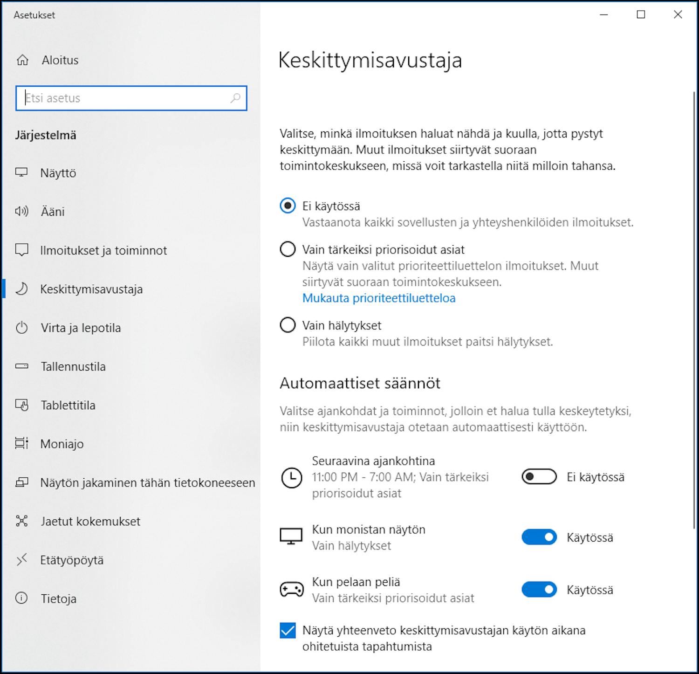Image resolution: width=699 pixels, height=674 pixels.
Task: Open the Tietoja settings page
Action: (x=22, y=599)
